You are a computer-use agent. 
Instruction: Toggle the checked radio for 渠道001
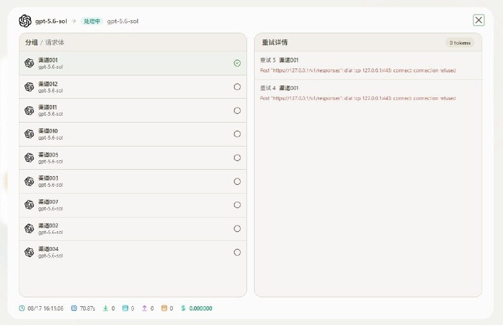click(x=237, y=63)
